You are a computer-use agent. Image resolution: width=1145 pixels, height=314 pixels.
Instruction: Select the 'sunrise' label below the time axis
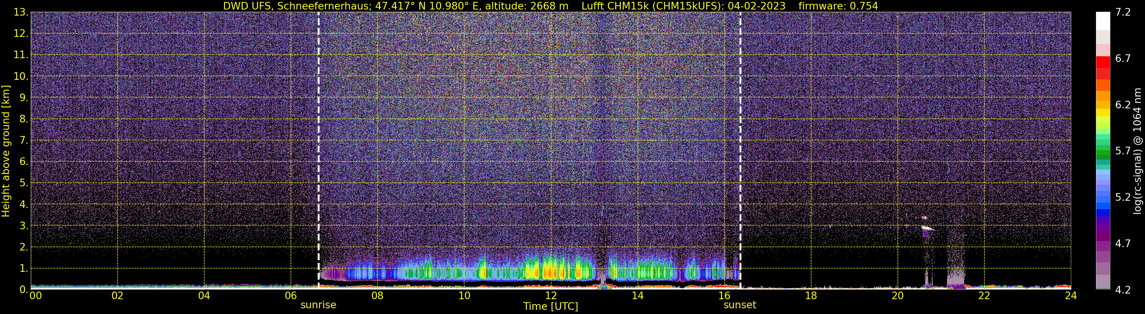click(x=318, y=305)
